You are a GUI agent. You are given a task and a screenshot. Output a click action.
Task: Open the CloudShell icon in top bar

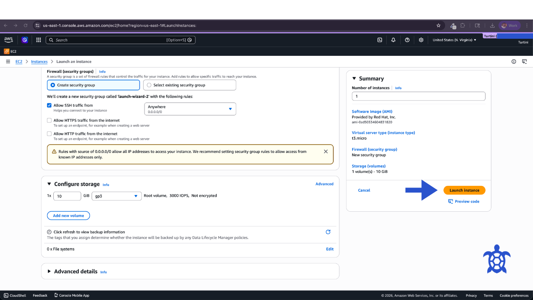click(380, 40)
